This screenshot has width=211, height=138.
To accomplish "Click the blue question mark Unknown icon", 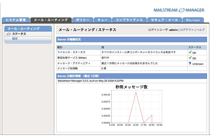I will pos(190,63).
